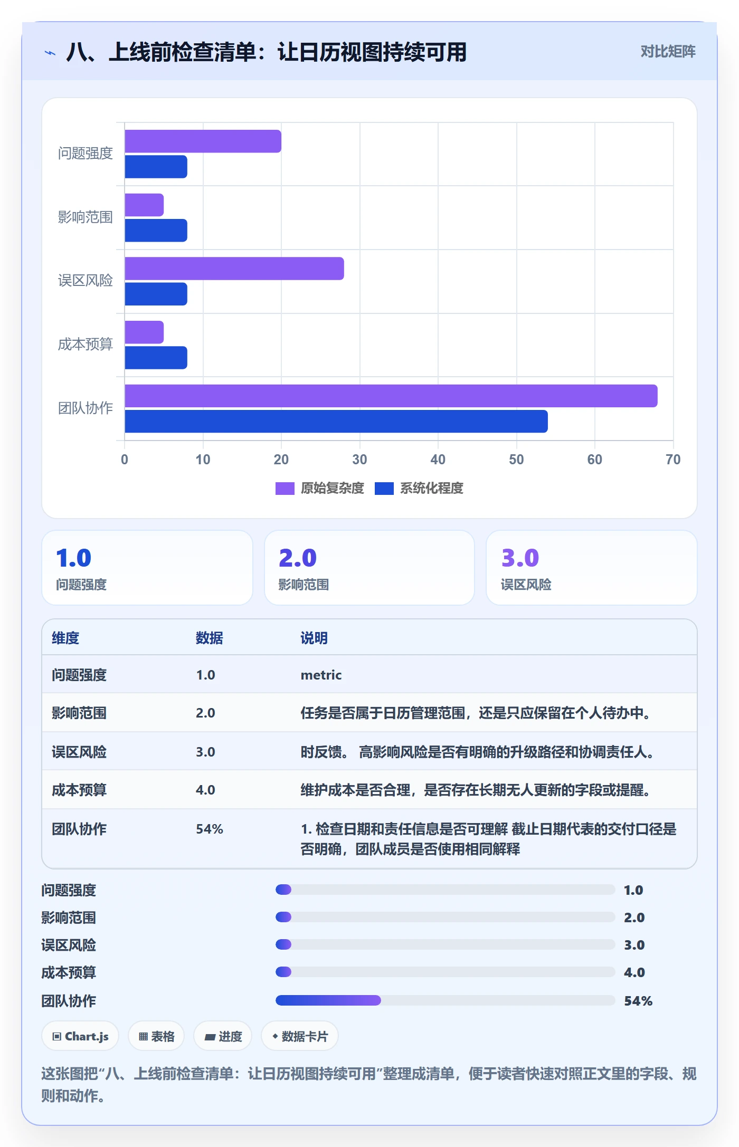This screenshot has width=739, height=1147.
Task: Click the purple 问题强度 bar in chart
Action: (x=203, y=141)
